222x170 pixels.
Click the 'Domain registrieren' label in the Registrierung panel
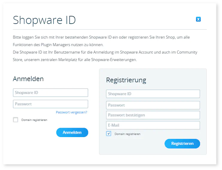click(127, 134)
